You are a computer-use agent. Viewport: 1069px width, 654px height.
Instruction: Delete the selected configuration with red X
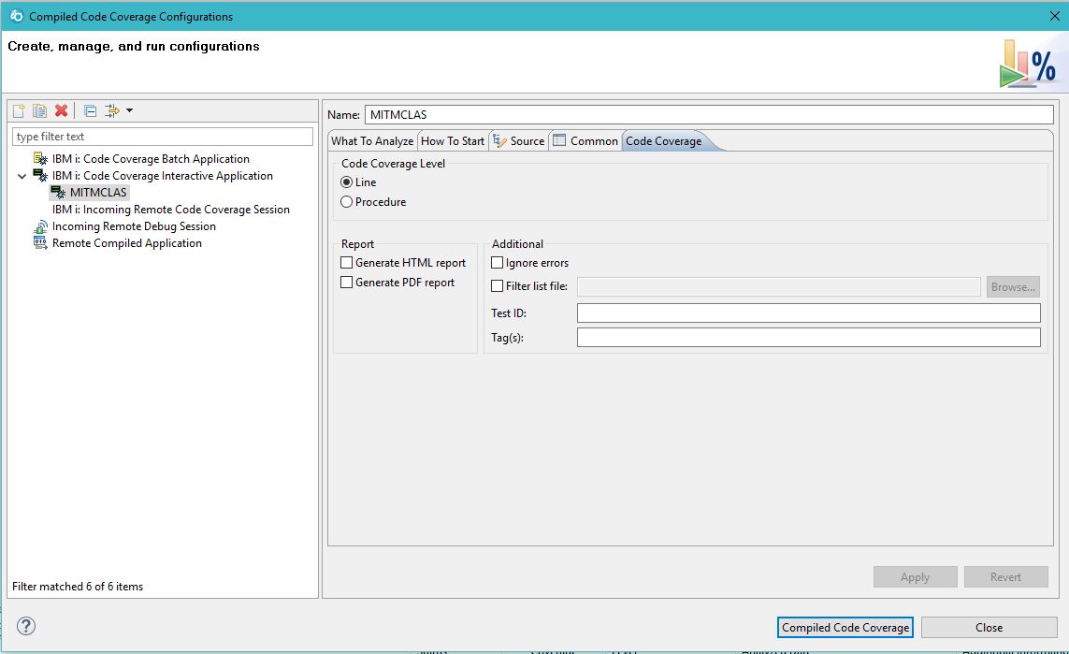click(x=62, y=110)
